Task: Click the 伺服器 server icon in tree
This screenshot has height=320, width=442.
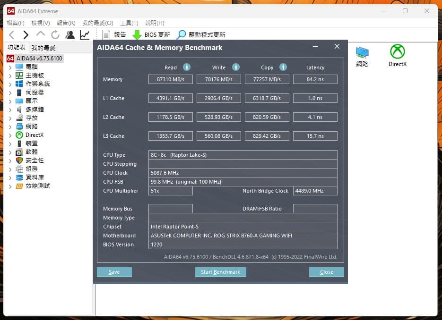Action: pyautogui.click(x=19, y=93)
